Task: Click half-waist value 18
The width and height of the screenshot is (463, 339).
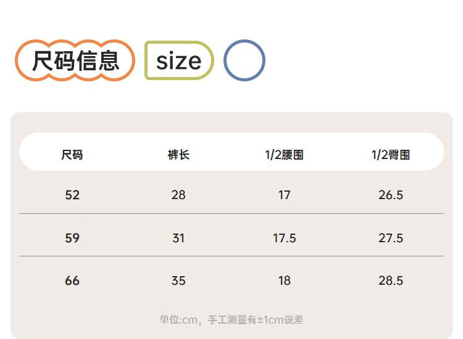Action: 285,280
